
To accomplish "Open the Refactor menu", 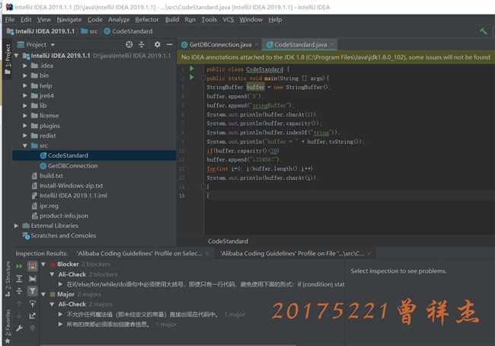I will coord(147,20).
